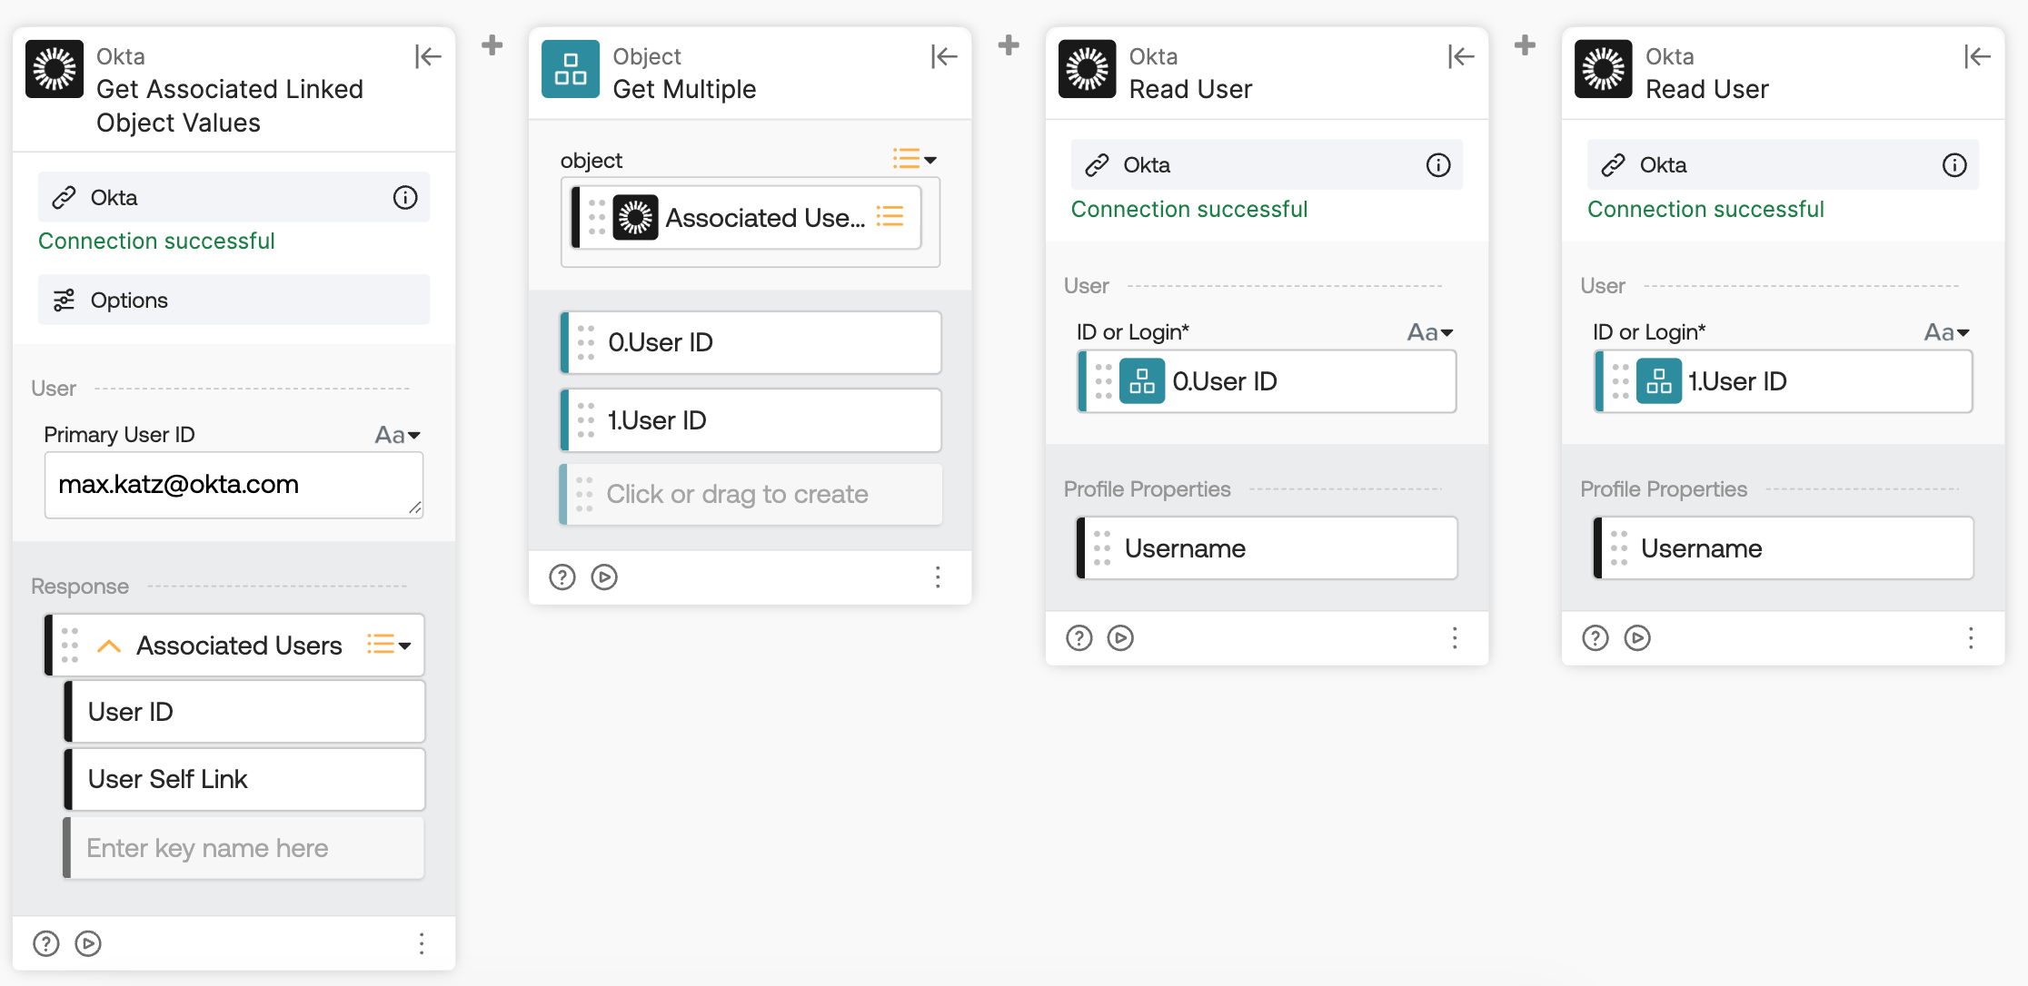Select Okta connection in 1.User ID Read User card
The width and height of the screenshot is (2028, 986).
pyautogui.click(x=1783, y=164)
